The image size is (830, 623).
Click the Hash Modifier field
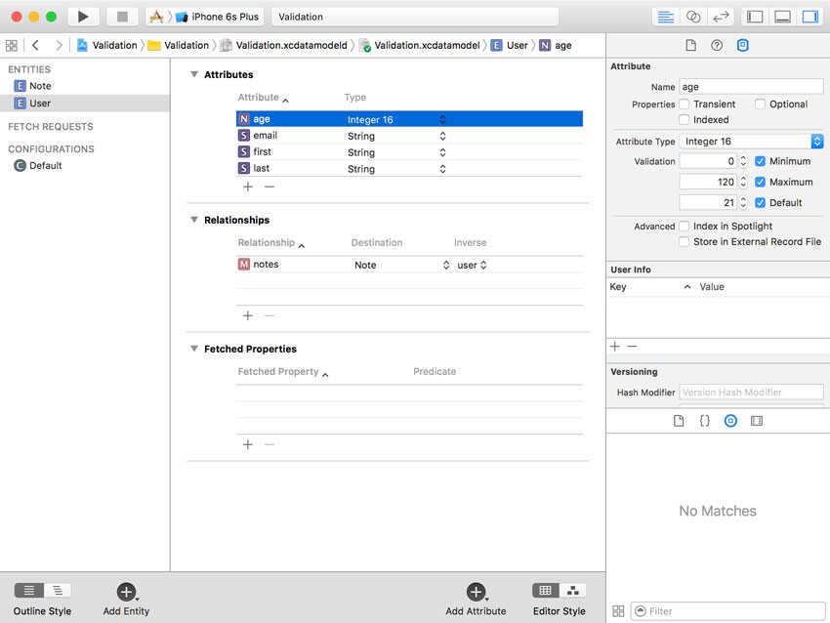(751, 393)
